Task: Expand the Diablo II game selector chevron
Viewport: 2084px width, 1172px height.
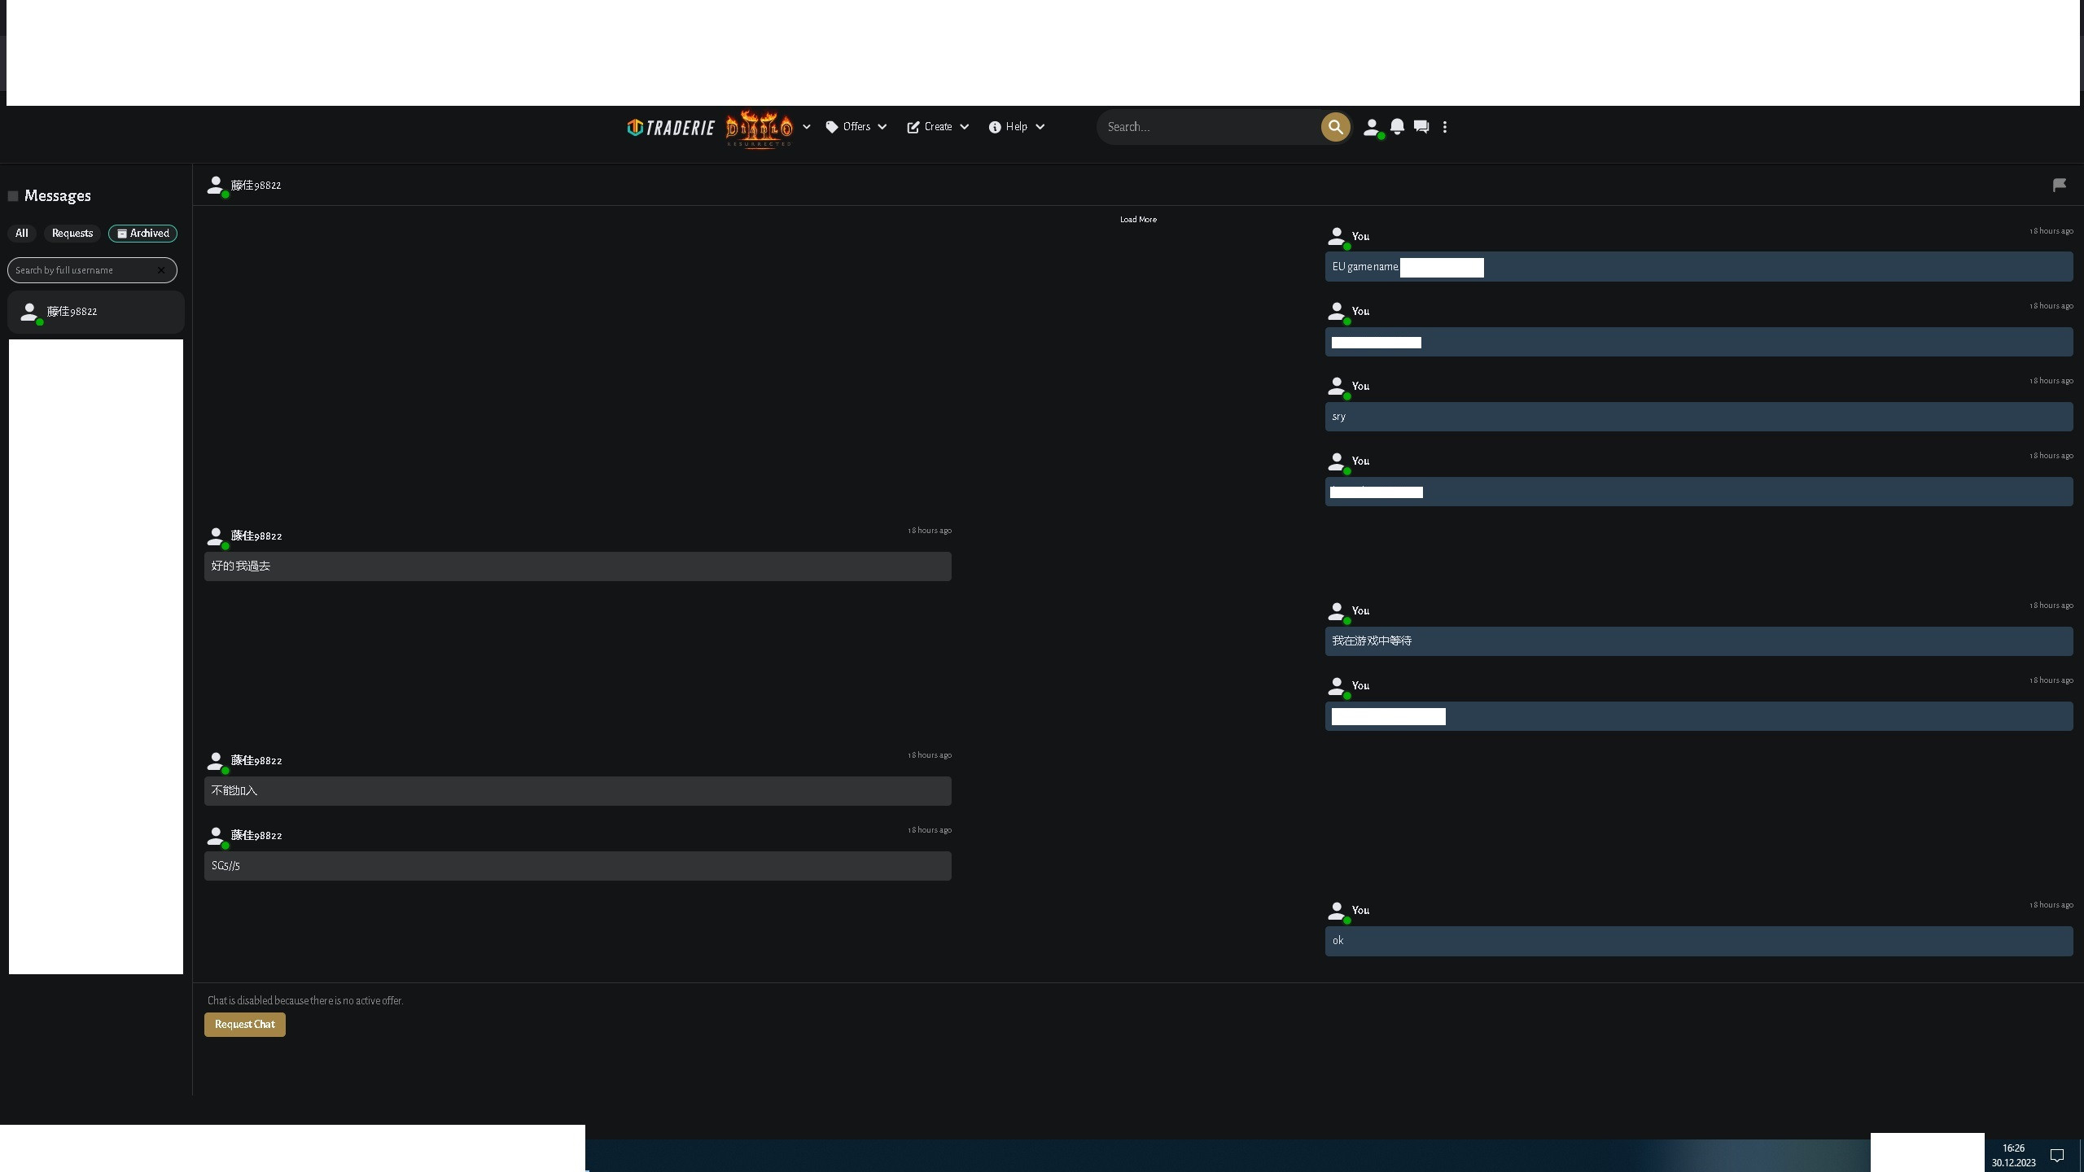Action: [x=806, y=127]
